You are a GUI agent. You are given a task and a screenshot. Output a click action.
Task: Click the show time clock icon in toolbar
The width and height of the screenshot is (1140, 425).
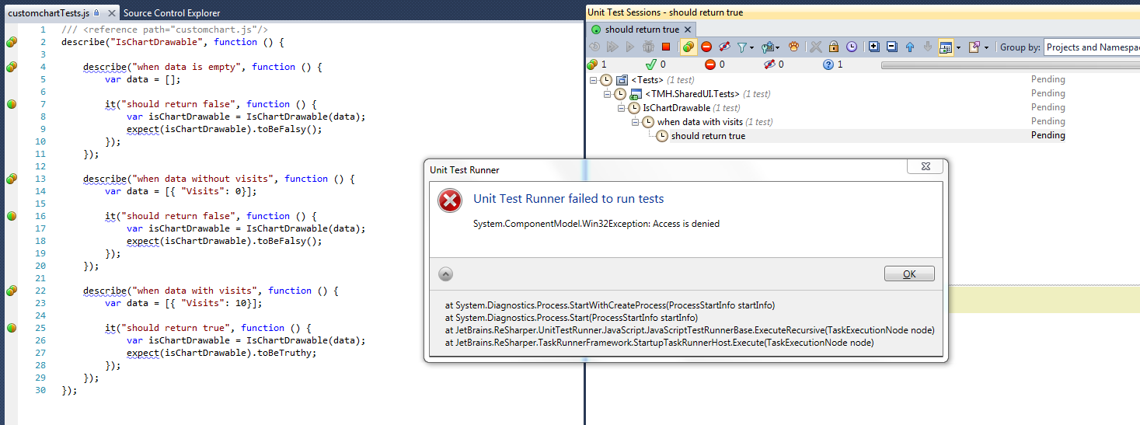[852, 47]
